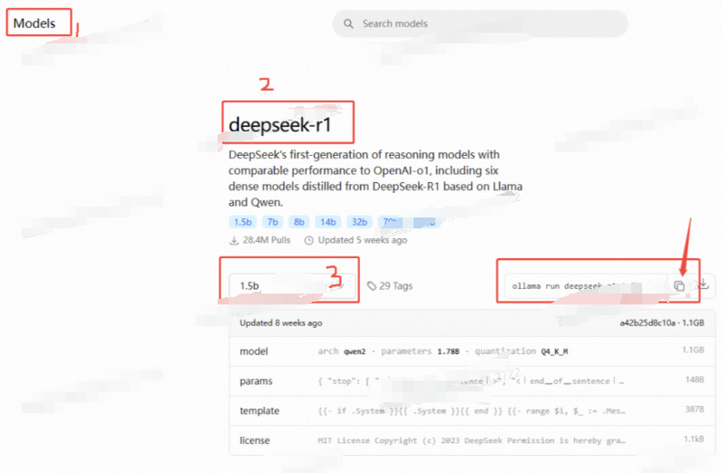
Task: Select the 7b size tag
Action: pyautogui.click(x=273, y=222)
